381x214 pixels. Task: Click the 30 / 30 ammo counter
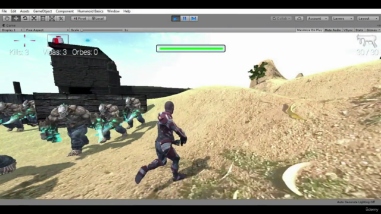point(367,52)
